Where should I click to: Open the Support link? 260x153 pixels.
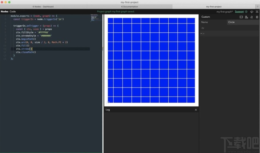tap(239, 11)
